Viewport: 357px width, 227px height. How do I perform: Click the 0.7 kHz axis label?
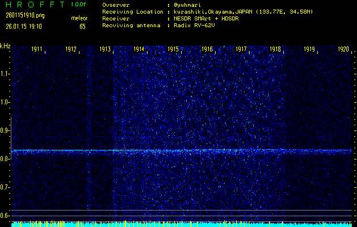4,187
